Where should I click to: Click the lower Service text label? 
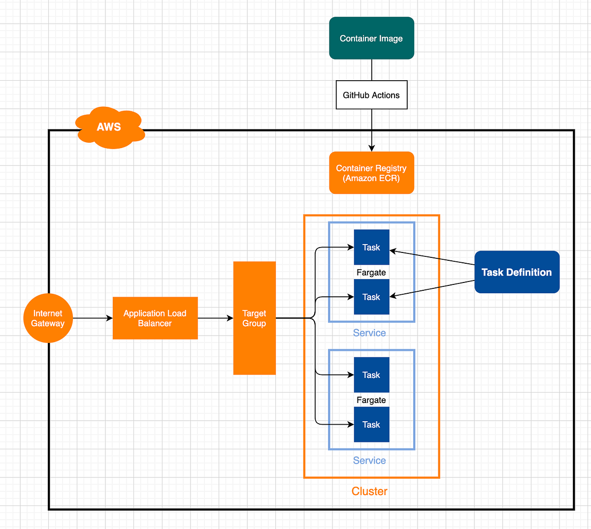pos(369,461)
